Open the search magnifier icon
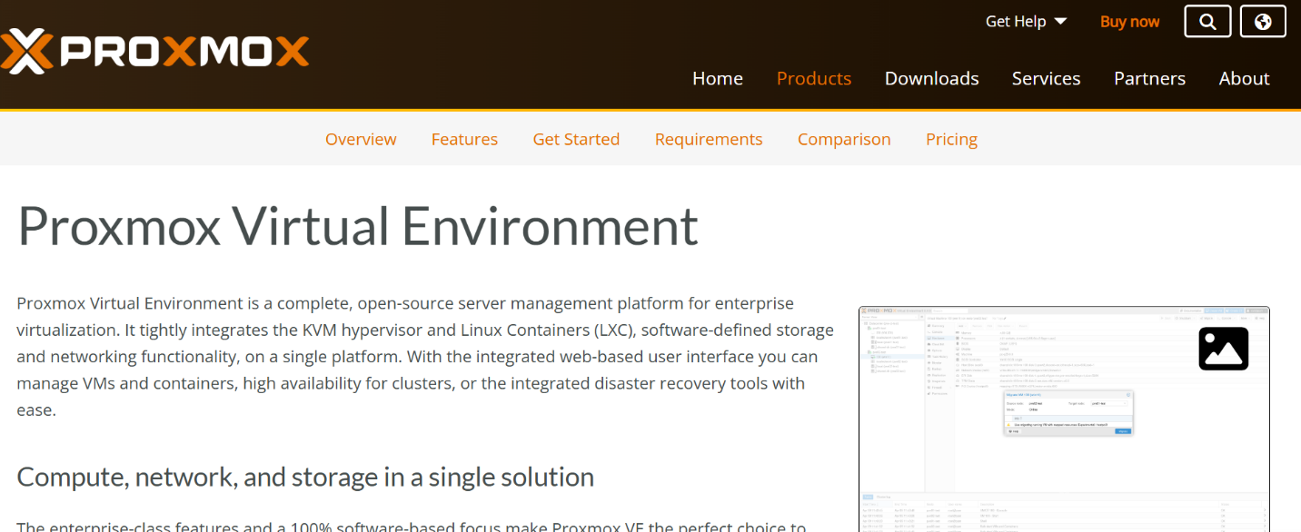Viewport: 1301px width, 532px height. (x=1207, y=22)
